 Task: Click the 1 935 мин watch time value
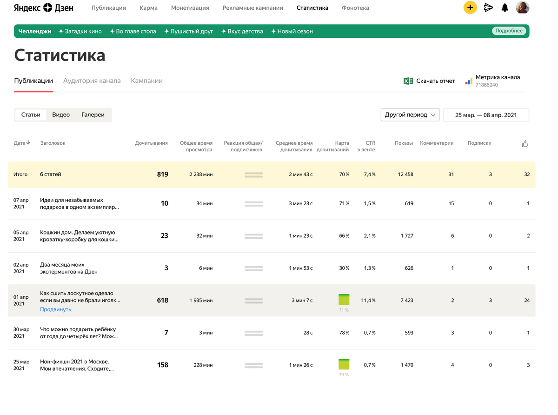click(x=201, y=300)
